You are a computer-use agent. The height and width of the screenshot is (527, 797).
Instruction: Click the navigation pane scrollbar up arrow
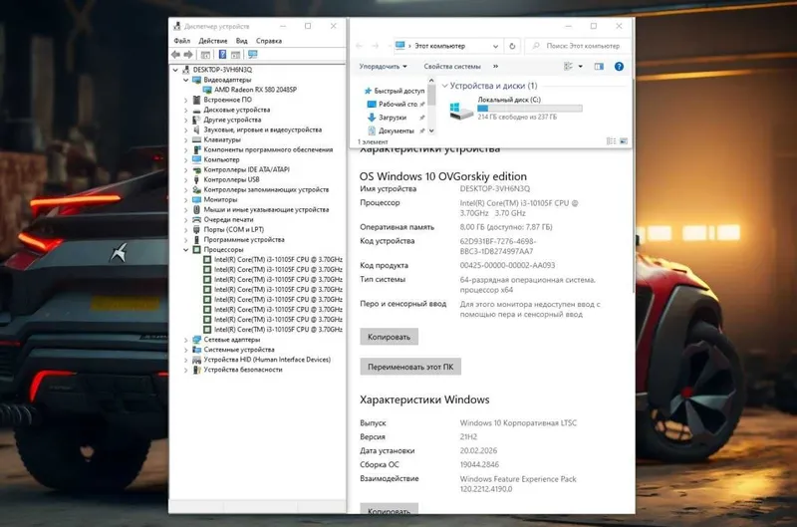(x=431, y=81)
